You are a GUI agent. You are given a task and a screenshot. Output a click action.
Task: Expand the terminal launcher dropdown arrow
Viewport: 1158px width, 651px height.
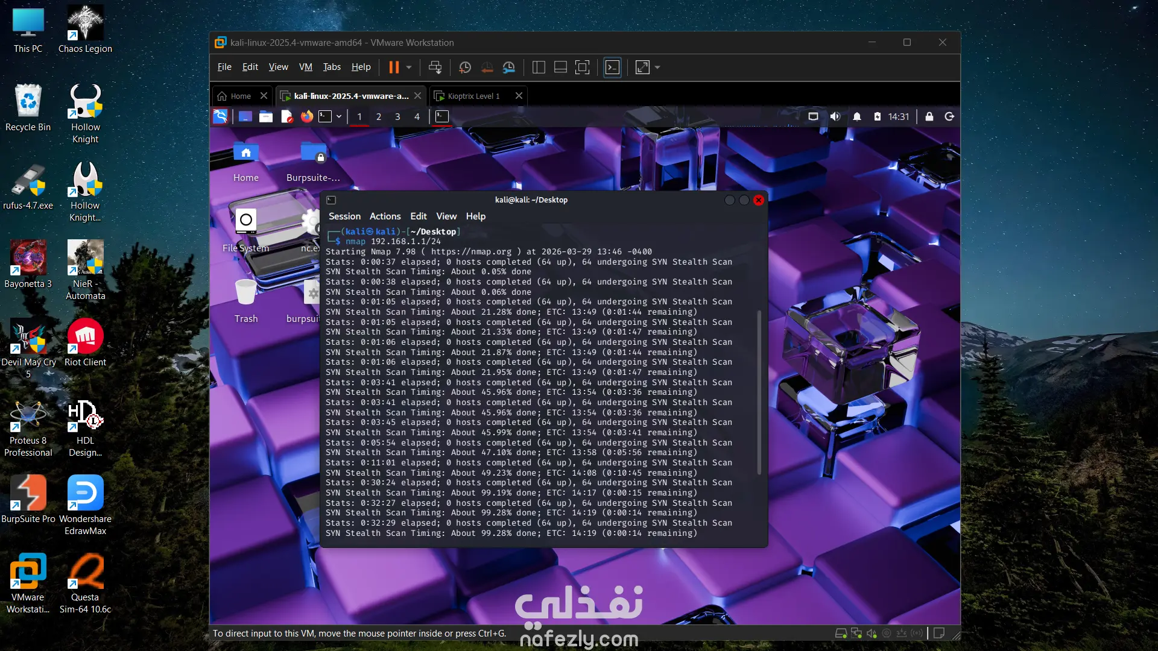coord(339,116)
